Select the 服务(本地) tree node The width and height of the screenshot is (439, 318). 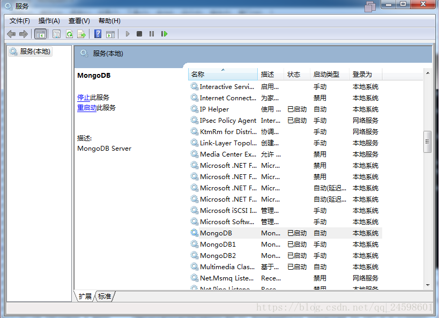click(x=30, y=51)
